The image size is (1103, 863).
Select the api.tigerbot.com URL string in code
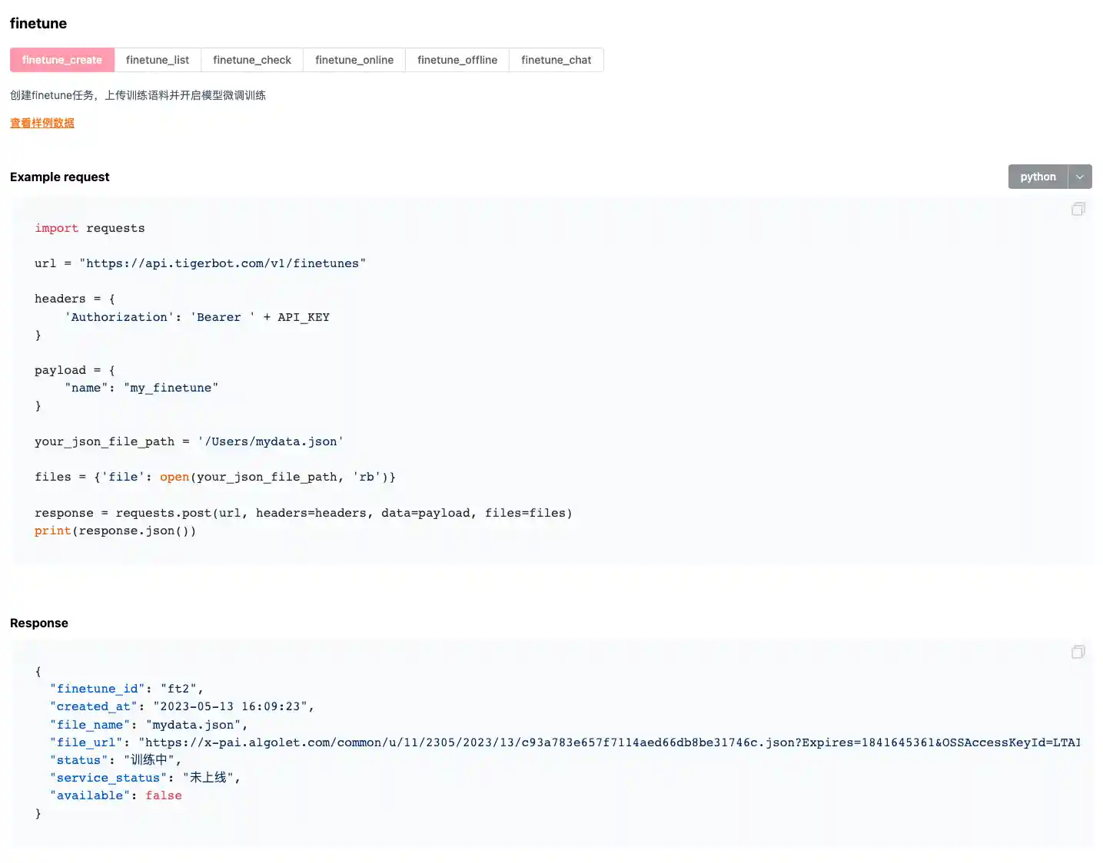(223, 263)
